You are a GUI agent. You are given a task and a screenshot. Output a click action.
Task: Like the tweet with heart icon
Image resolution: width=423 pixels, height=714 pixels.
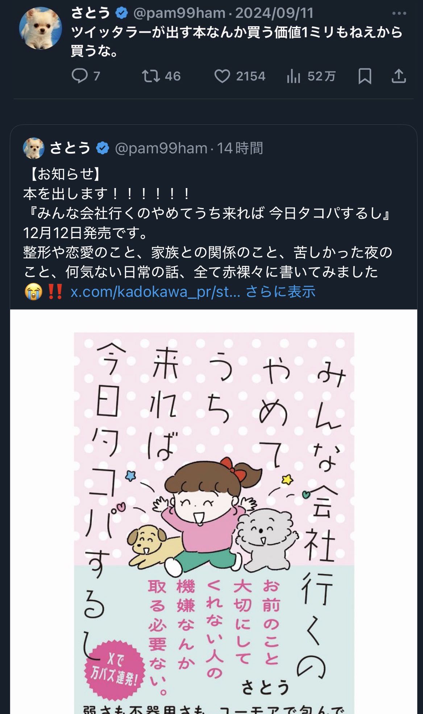click(x=222, y=76)
